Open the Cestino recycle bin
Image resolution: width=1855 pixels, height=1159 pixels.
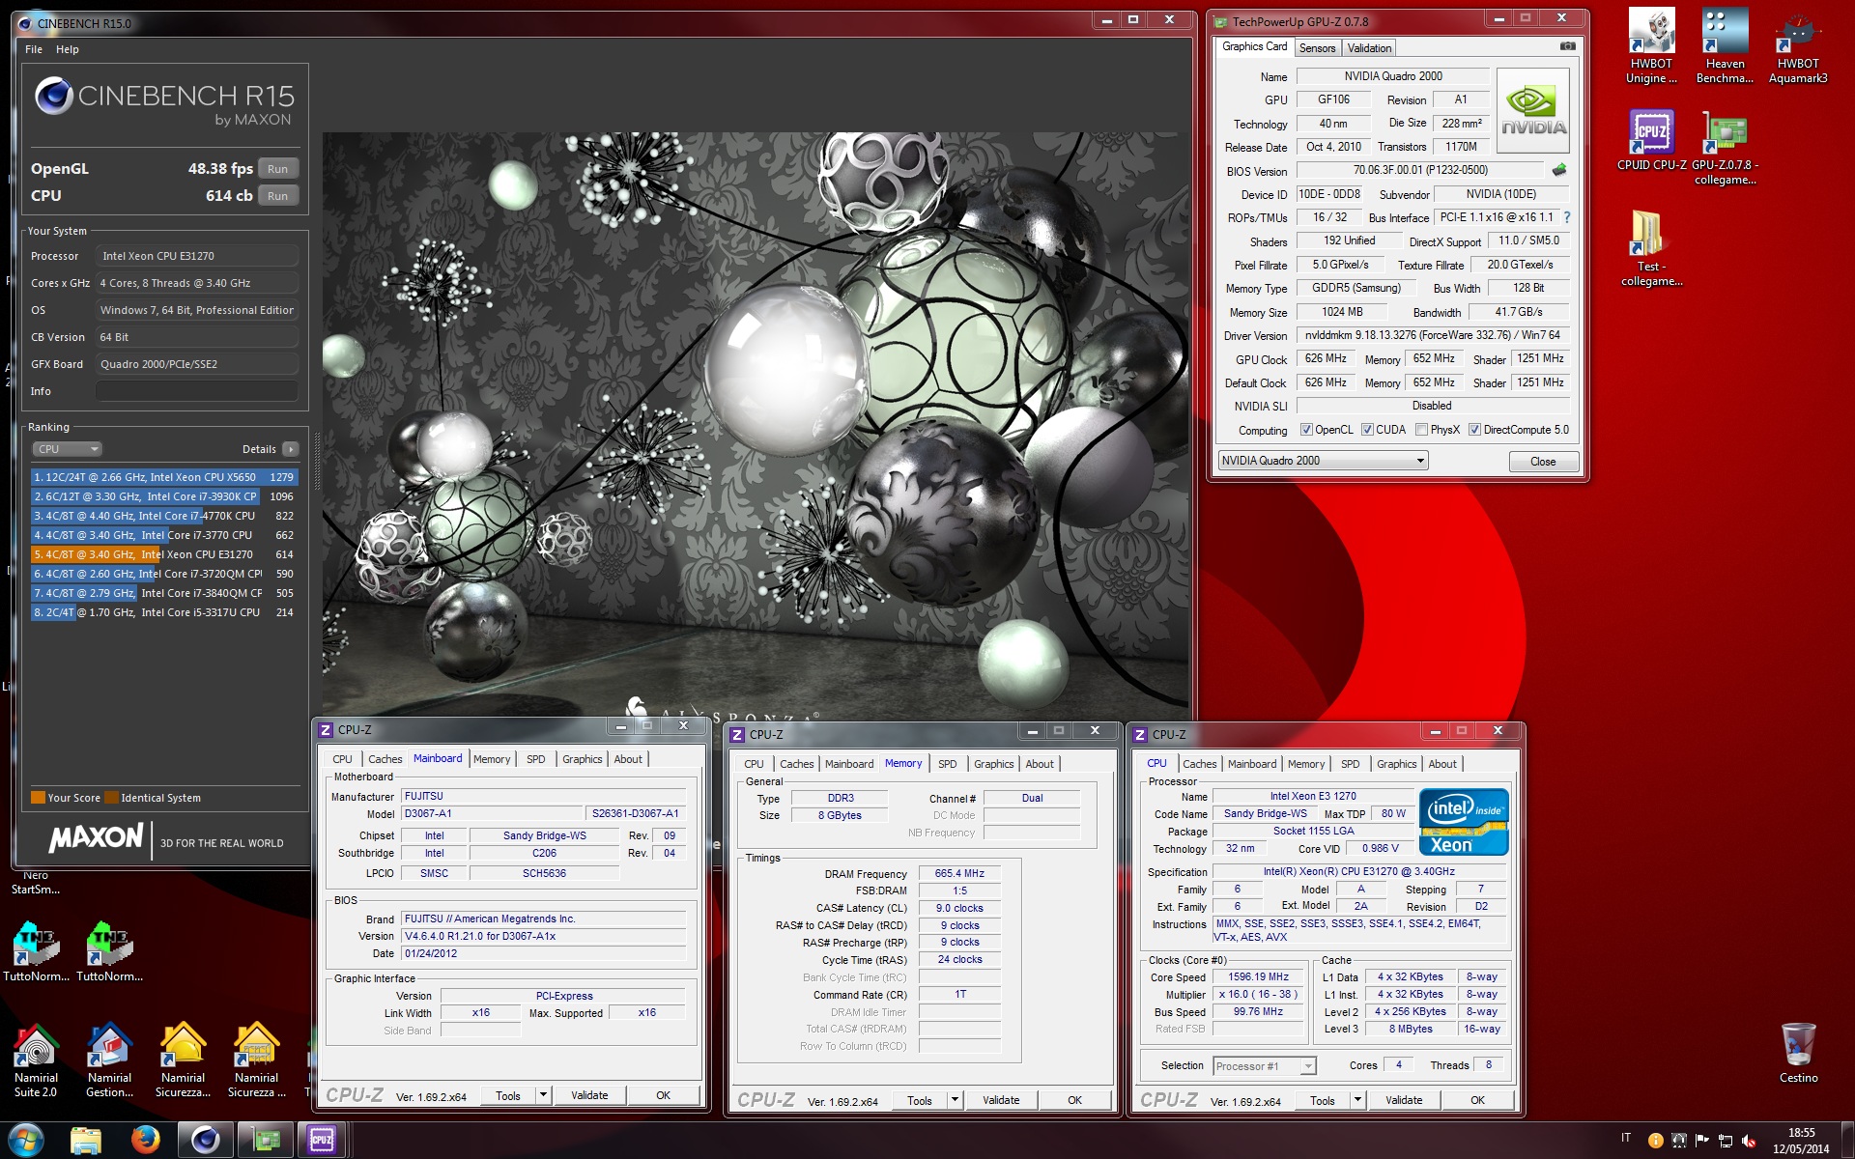point(1798,1054)
